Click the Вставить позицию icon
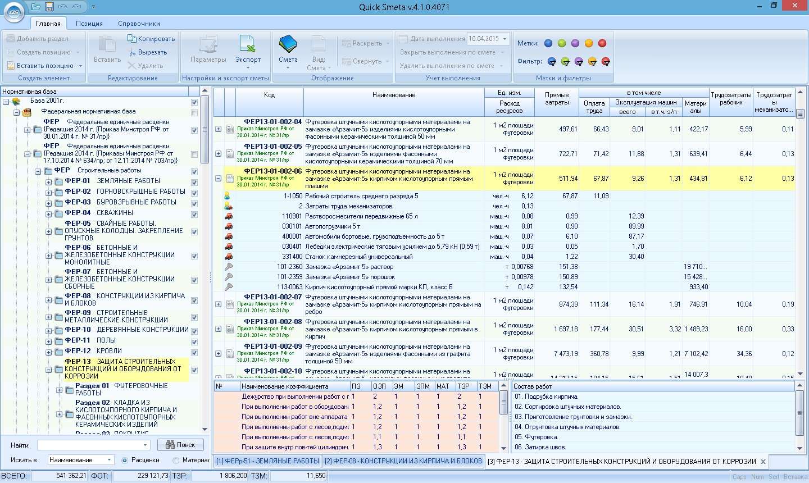Image resolution: width=809 pixels, height=483 pixels. point(11,66)
